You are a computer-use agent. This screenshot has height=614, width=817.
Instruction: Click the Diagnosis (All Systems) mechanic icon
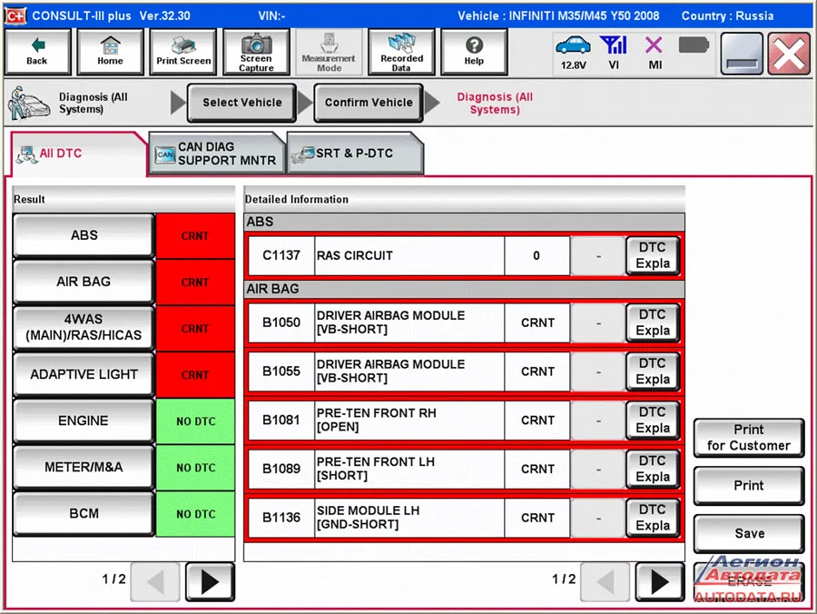(29, 103)
